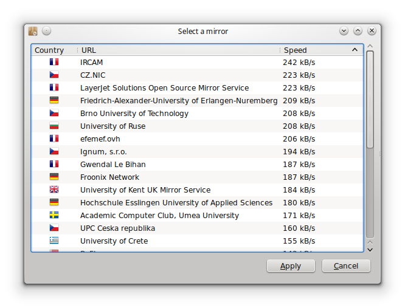Click the Czech flag beside Brno University

[54, 113]
